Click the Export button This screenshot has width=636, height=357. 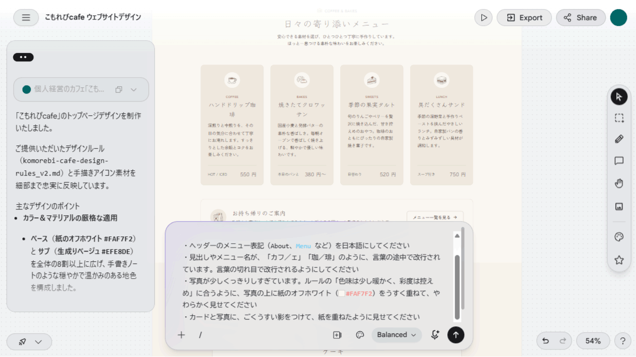(524, 17)
